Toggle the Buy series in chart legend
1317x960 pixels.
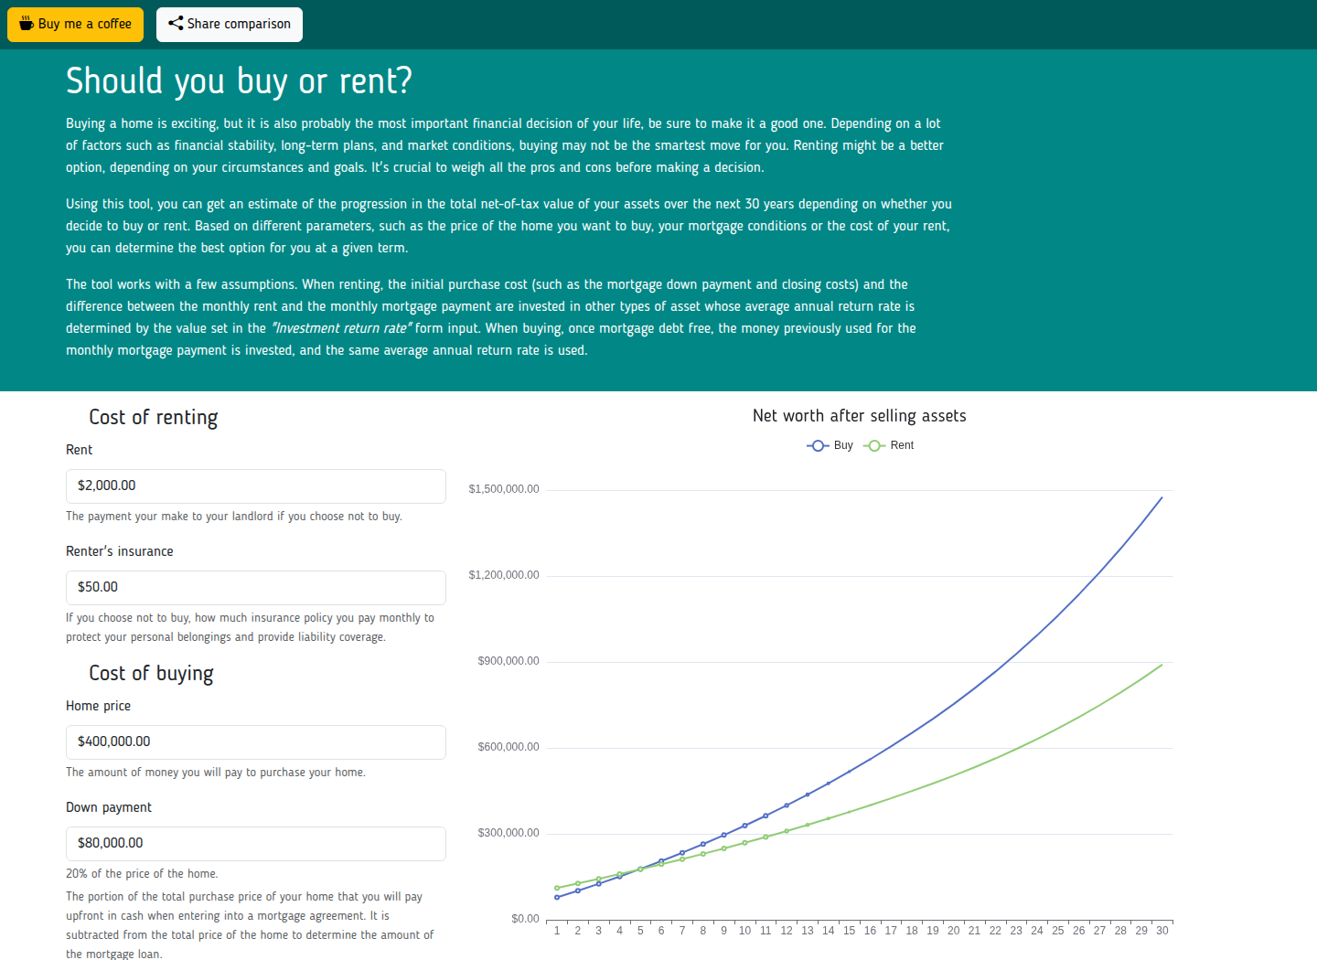(x=830, y=445)
